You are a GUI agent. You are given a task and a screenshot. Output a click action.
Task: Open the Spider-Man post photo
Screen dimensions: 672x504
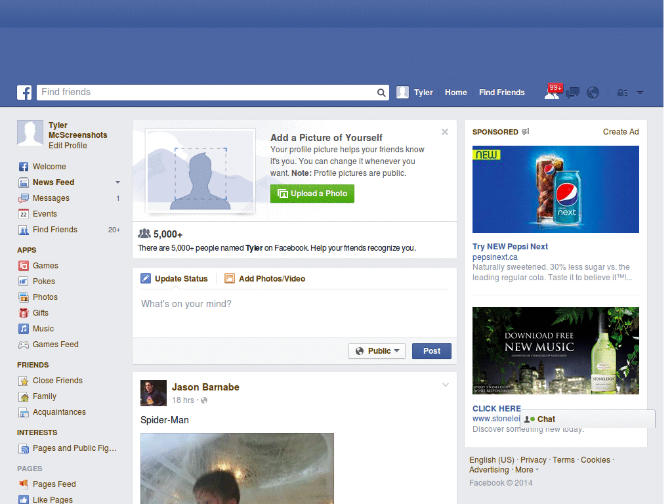click(x=237, y=469)
